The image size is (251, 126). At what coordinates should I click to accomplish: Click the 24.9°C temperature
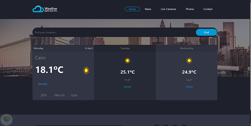189,72
